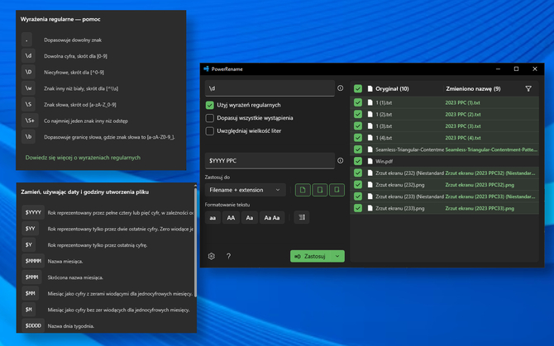Toggle select-all checkbox in header
This screenshot has height=346, width=554.
(358, 89)
